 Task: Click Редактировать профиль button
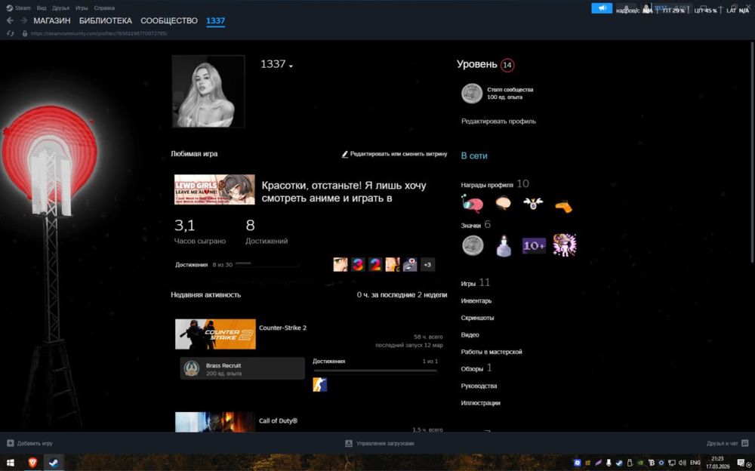(x=498, y=122)
